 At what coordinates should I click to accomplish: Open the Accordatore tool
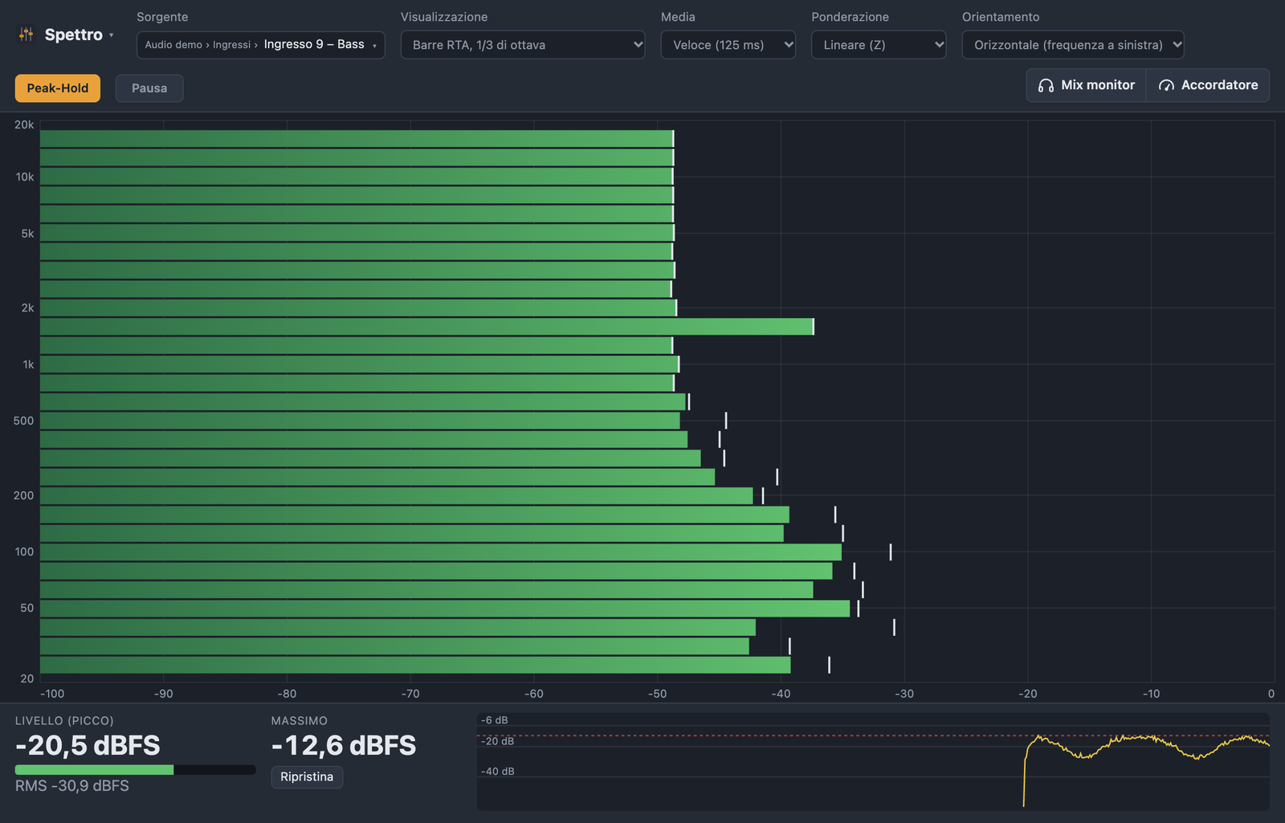[x=1208, y=85]
